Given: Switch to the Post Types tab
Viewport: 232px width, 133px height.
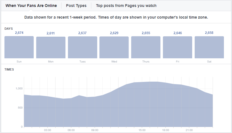Looking at the screenshot, I should 76,6.
